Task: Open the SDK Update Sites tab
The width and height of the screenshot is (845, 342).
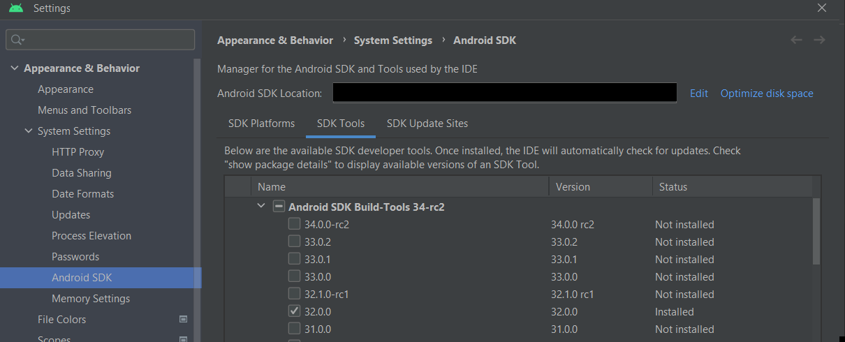Action: (x=427, y=124)
